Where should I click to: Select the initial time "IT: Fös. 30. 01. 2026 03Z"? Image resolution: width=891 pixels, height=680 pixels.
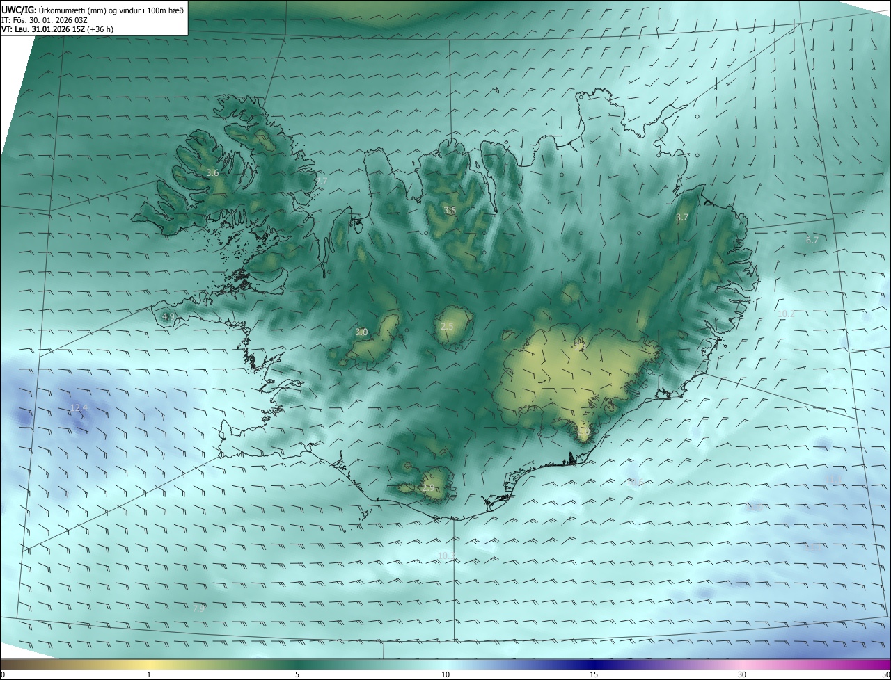[x=45, y=20]
